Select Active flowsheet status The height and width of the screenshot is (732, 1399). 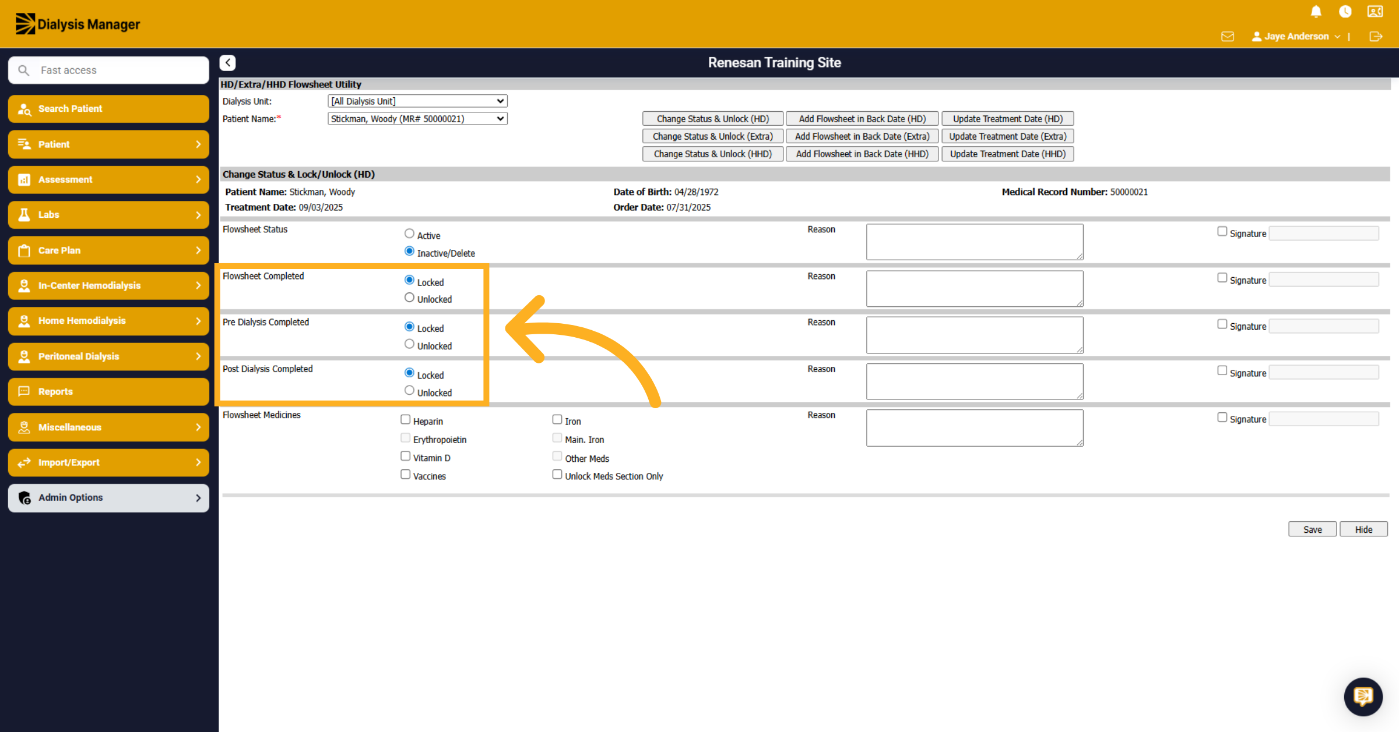(409, 234)
